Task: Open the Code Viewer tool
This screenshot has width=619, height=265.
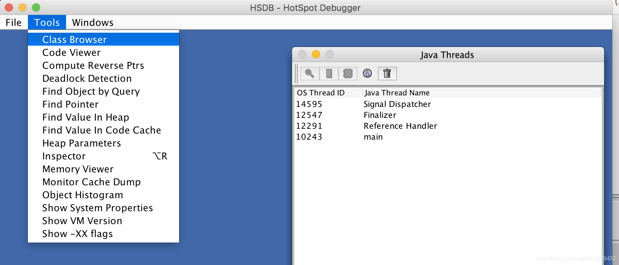Action: 104,52
